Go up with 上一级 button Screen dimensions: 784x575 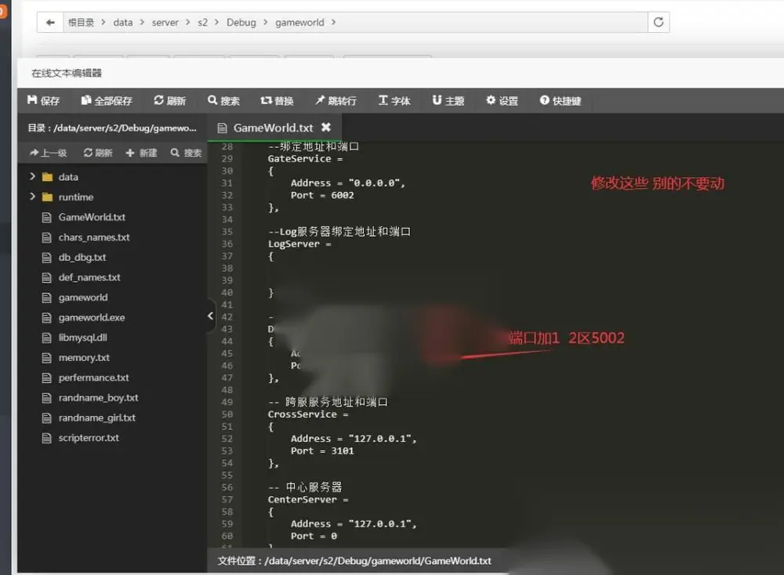pyautogui.click(x=48, y=153)
